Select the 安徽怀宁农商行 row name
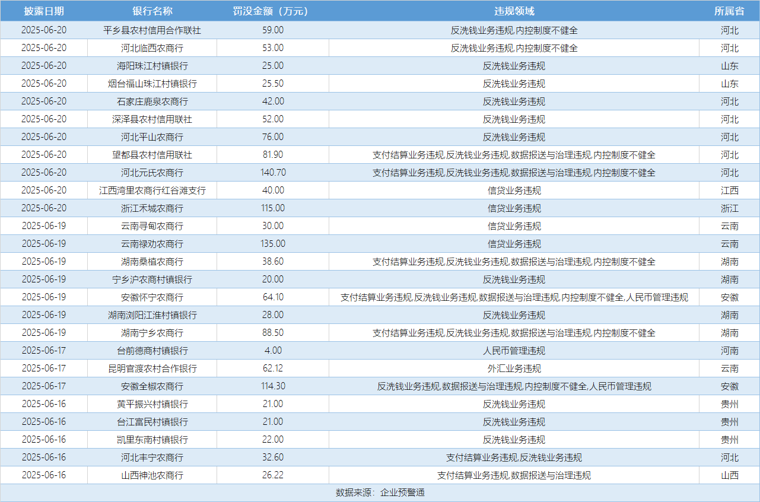Screen dimensions: 760x502 pyautogui.click(x=152, y=297)
